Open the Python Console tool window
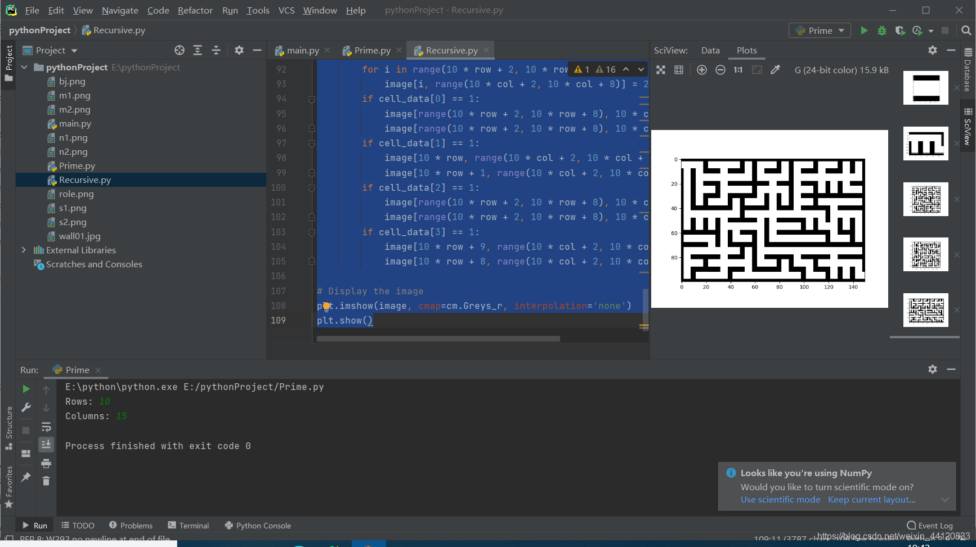This screenshot has width=976, height=547. click(258, 526)
